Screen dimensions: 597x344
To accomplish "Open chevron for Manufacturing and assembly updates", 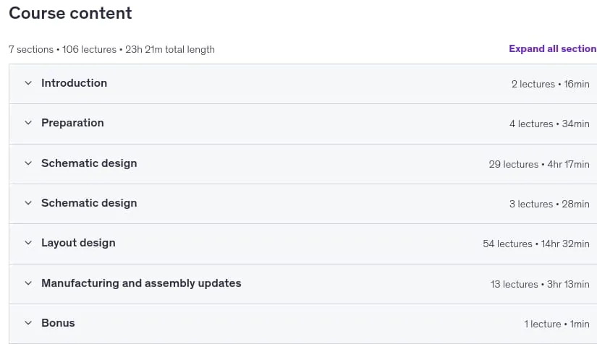I will pos(28,283).
